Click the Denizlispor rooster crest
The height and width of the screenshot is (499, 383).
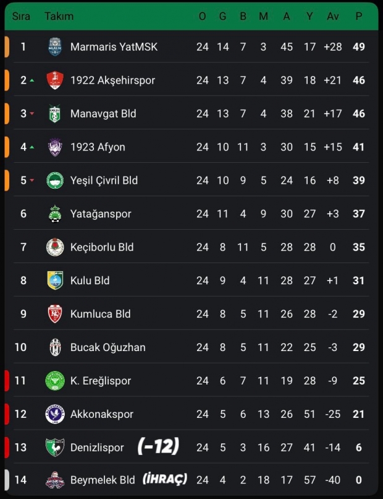tap(55, 447)
